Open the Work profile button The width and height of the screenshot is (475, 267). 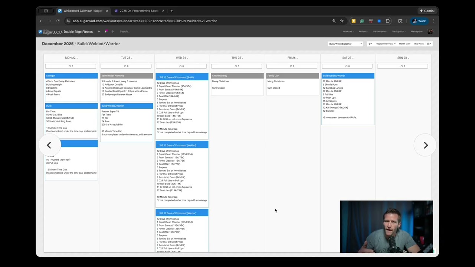419,21
